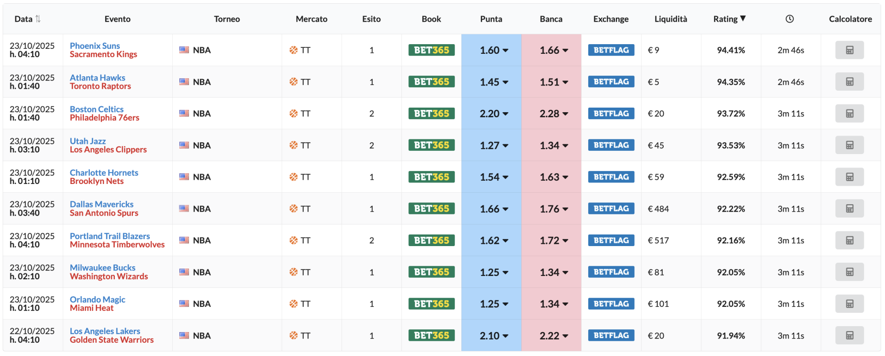Click Bet365 logo in Atlanta Hawks row
Screen dimensions: 885x356
pyautogui.click(x=431, y=82)
